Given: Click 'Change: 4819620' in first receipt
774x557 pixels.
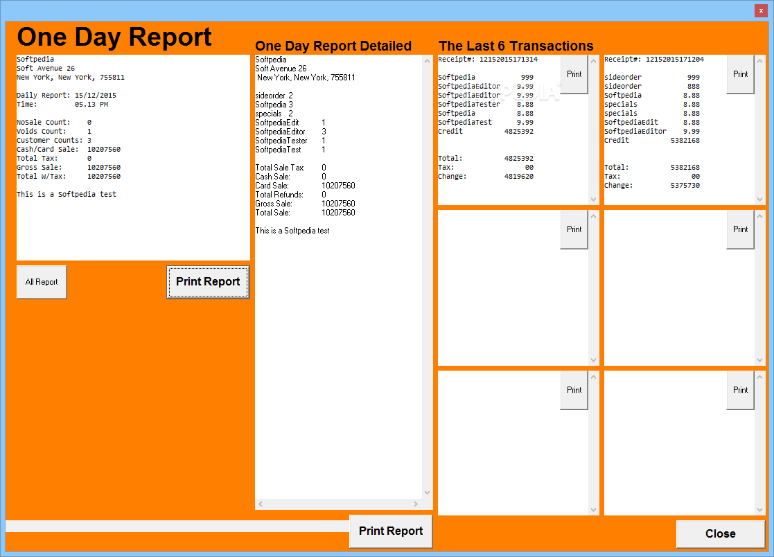Looking at the screenshot, I should tap(486, 176).
